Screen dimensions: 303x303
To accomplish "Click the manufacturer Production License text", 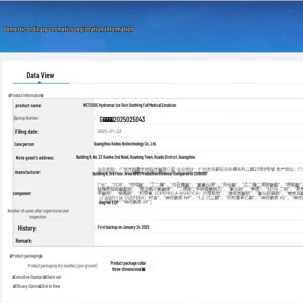I will (150, 174).
